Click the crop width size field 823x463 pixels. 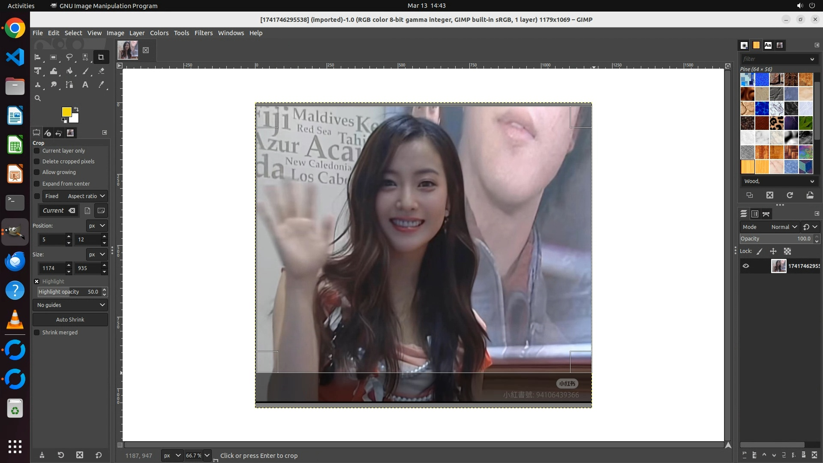pos(52,268)
